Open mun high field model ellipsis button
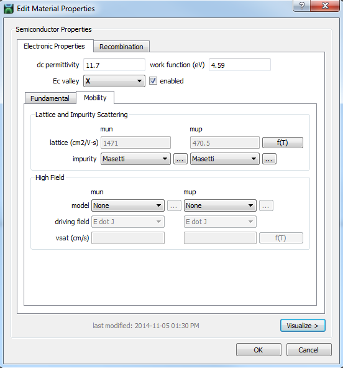 [174, 206]
